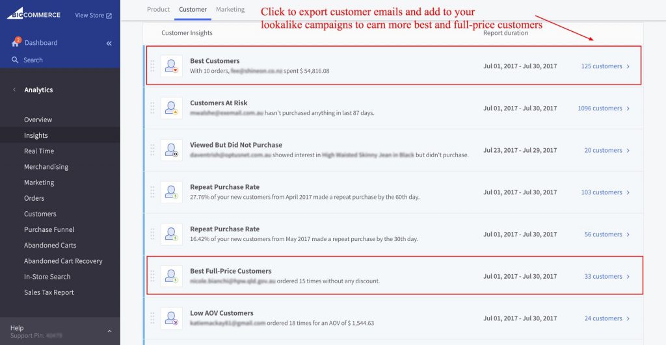Screen dimensions: 666x345
Task: Click the Customers At Risk warning avatar icon
Action: 172,109
